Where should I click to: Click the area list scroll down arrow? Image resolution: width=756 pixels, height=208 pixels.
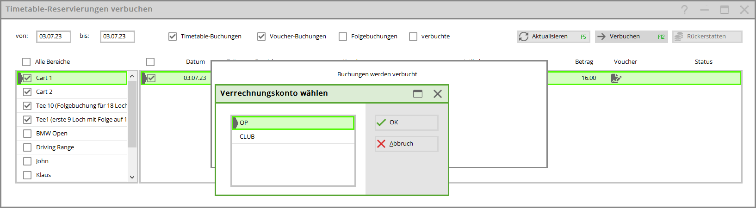point(132,177)
